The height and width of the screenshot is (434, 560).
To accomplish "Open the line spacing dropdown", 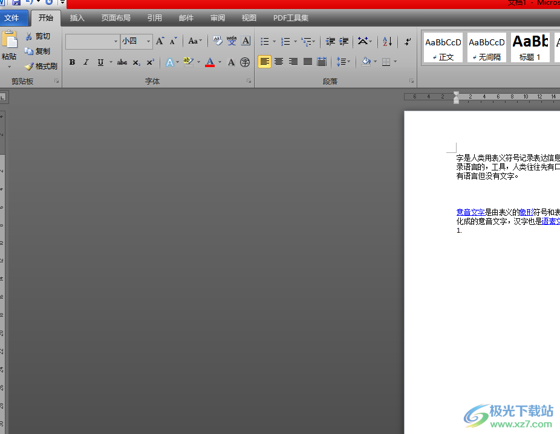I will (x=343, y=62).
